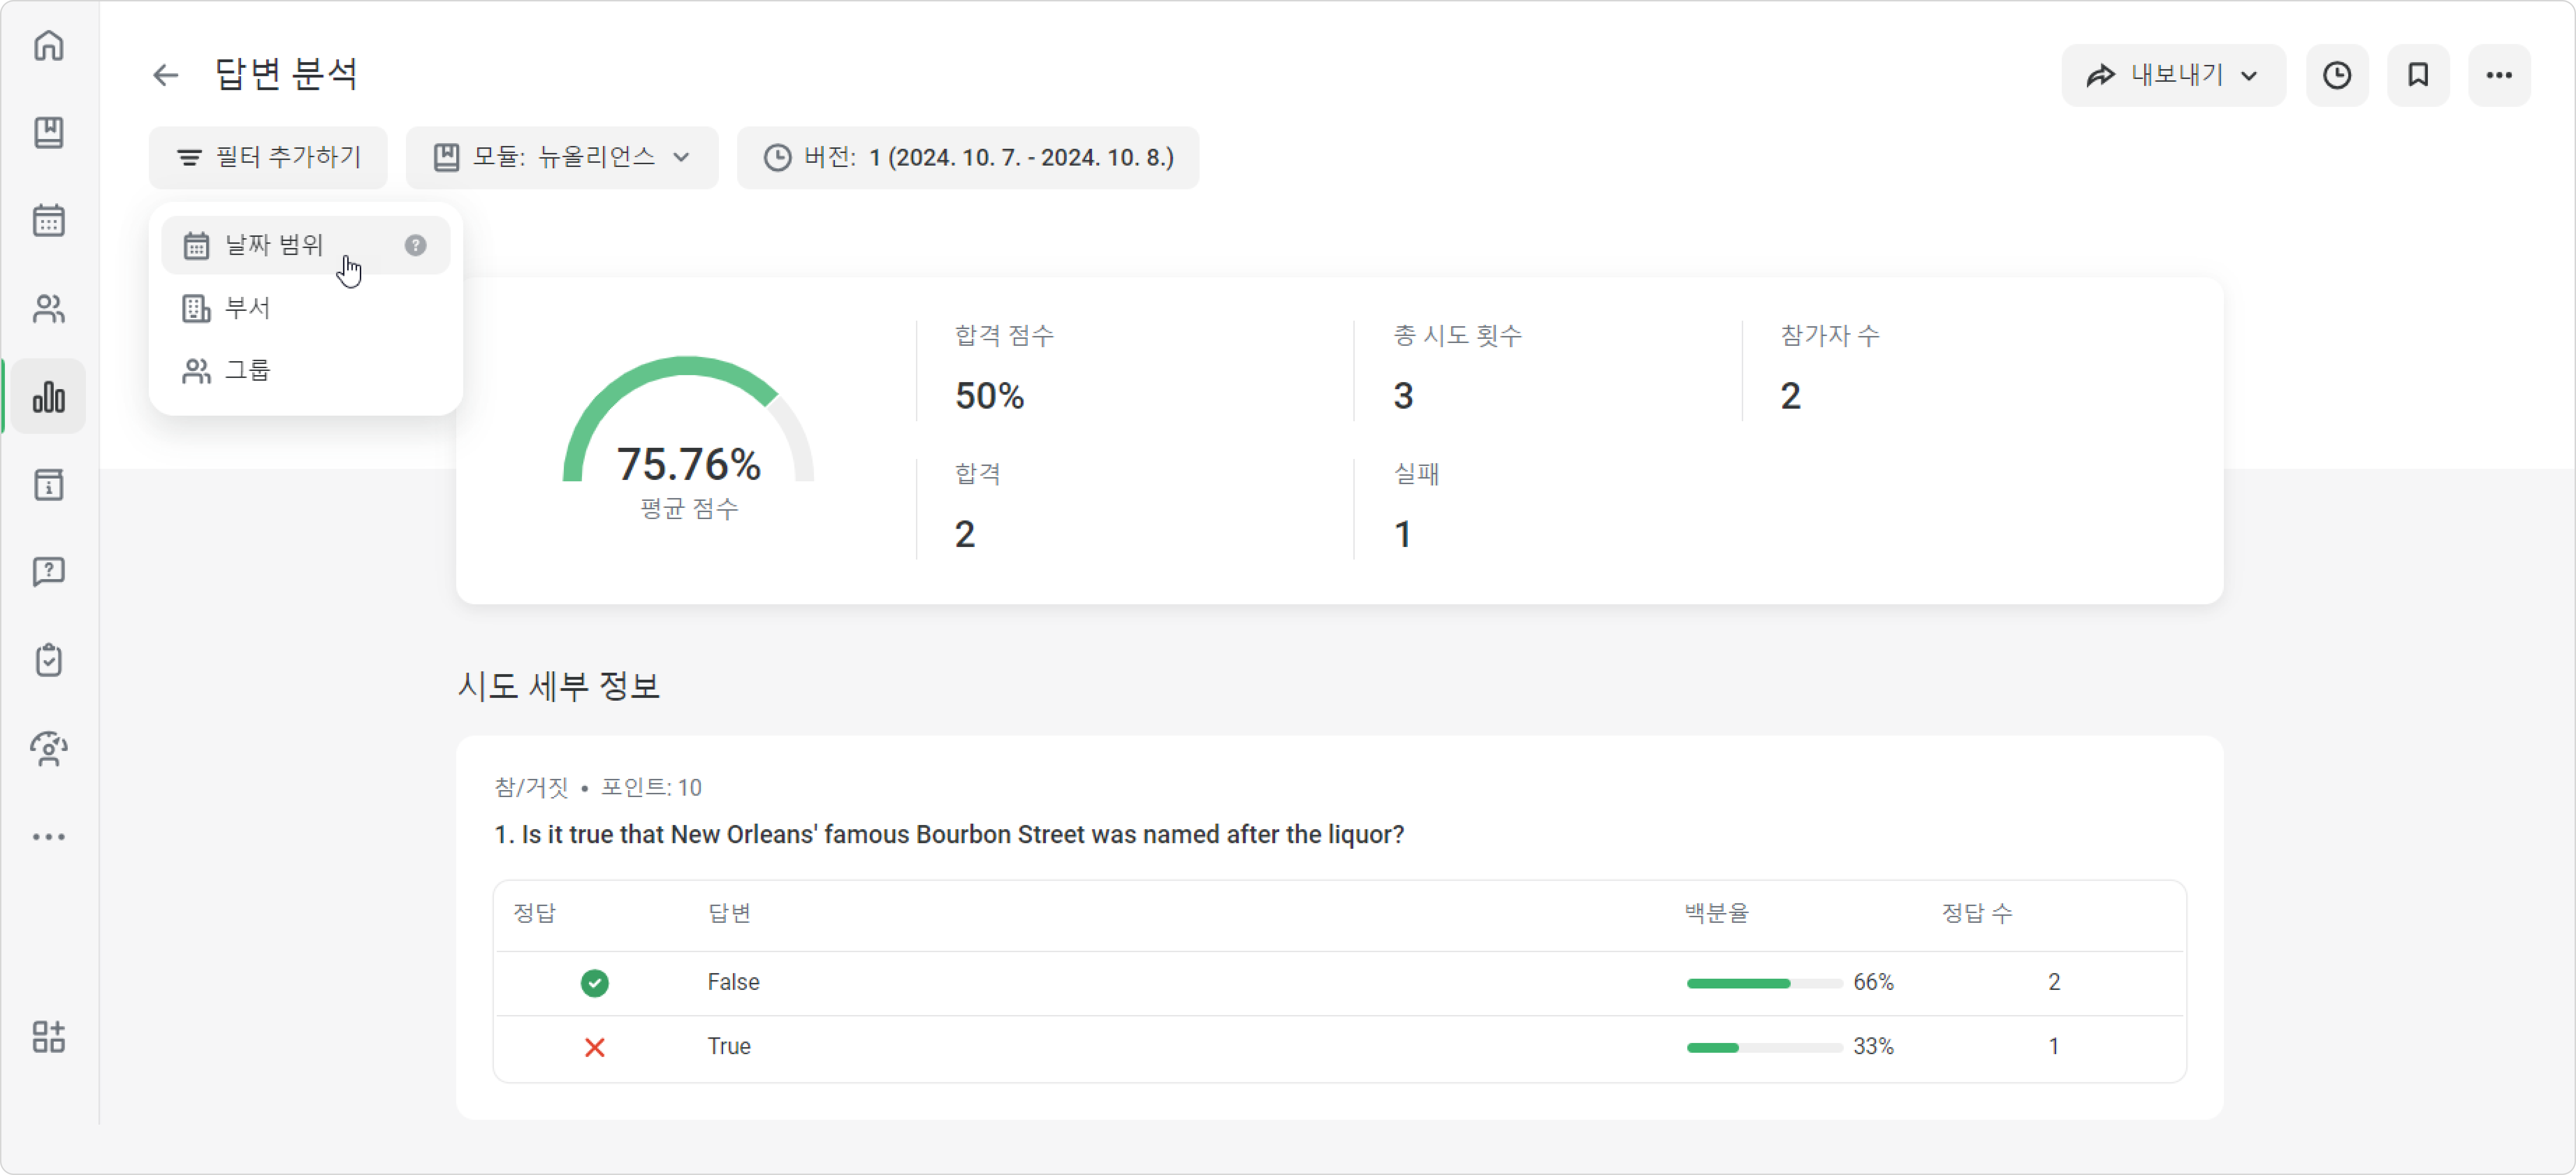The height and width of the screenshot is (1175, 2576).
Task: Click the 필터 추가하기 button
Action: point(268,157)
